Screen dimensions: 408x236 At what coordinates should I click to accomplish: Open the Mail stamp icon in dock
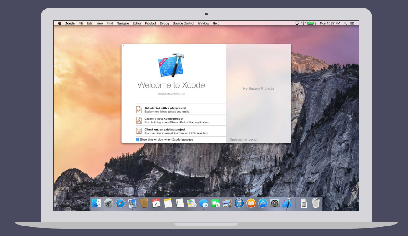(132, 203)
